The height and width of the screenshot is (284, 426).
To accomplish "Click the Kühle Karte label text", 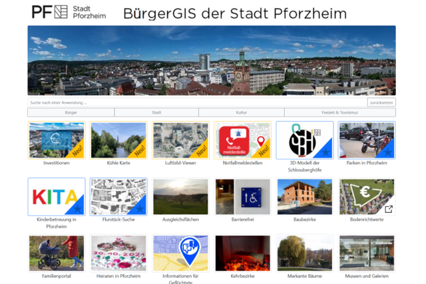I will tap(118, 163).
